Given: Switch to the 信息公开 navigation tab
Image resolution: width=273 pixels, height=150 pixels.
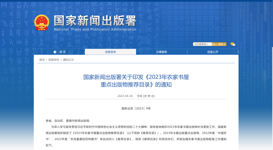Looking at the screenshot, I should 213,52.
